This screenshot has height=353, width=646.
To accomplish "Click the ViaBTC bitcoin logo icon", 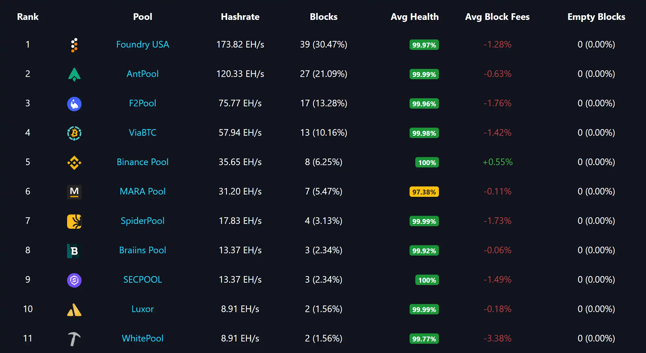I will [x=74, y=133].
